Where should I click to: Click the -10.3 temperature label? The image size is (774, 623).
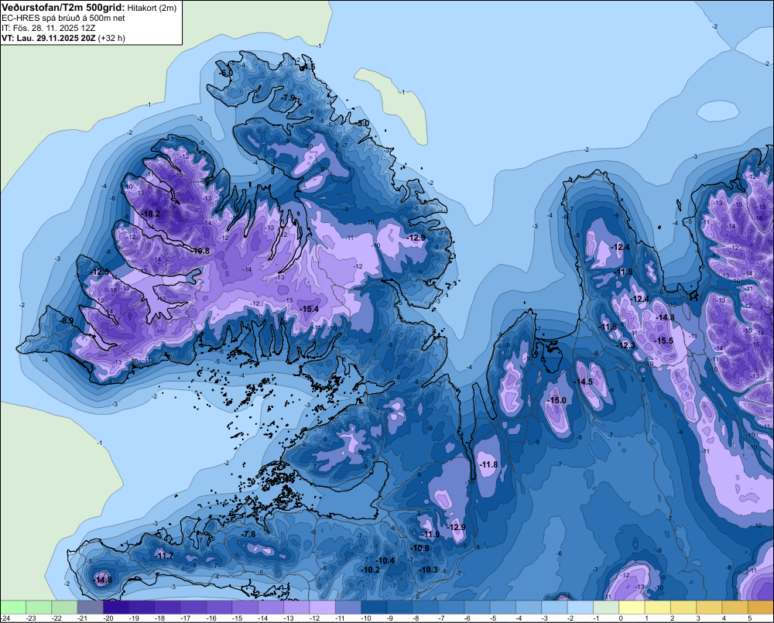(428, 570)
